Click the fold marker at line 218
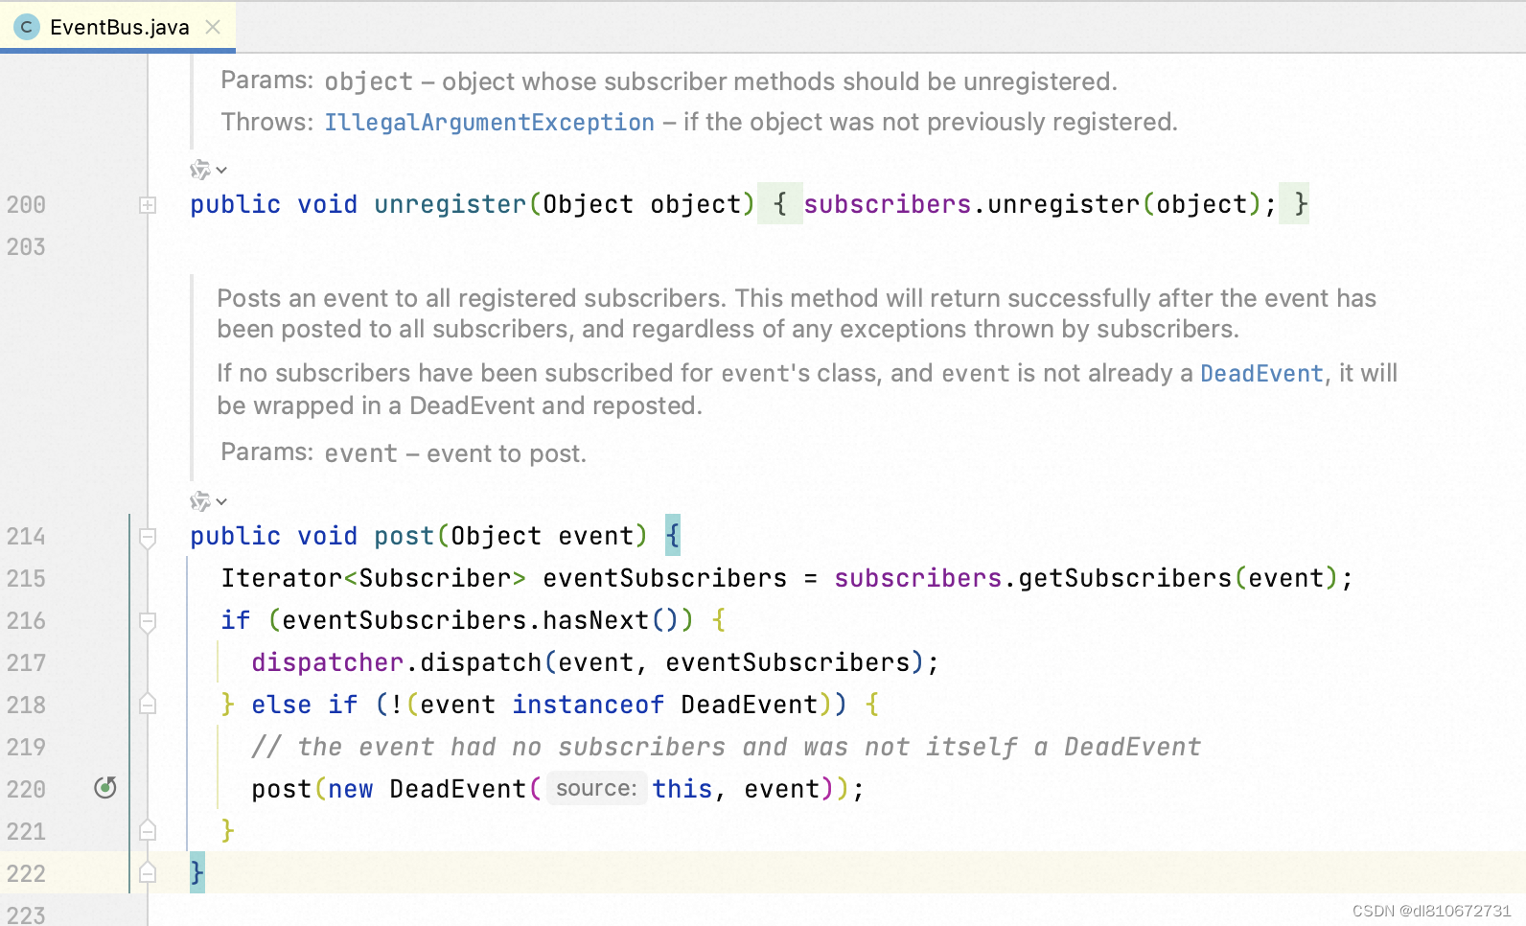This screenshot has height=926, width=1526. click(x=148, y=705)
